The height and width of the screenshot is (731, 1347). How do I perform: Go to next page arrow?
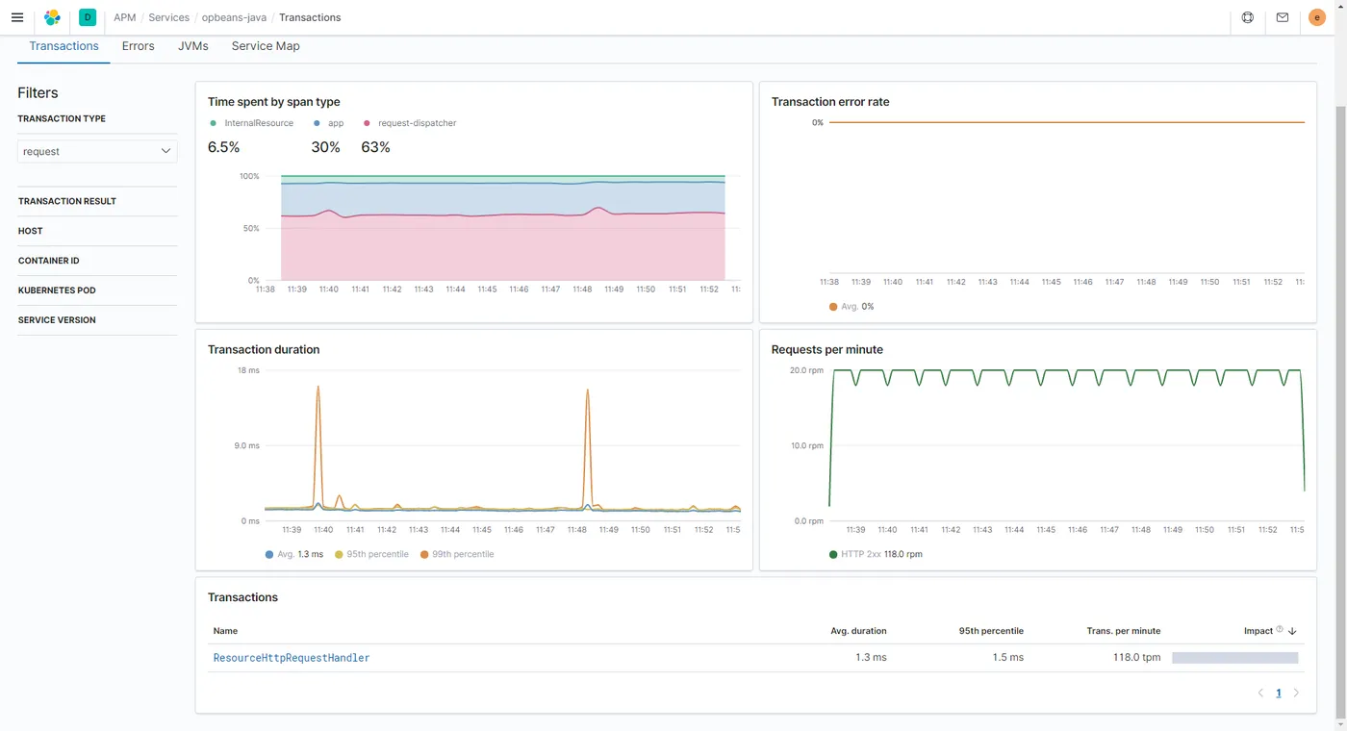1296,693
